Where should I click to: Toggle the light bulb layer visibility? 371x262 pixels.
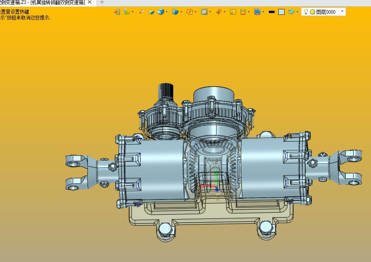click(x=306, y=12)
